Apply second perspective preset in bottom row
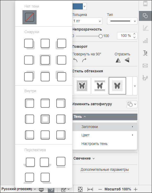The height and width of the screenshot is (193, 152). point(45,178)
